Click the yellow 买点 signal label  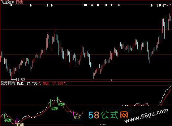(77, 118)
